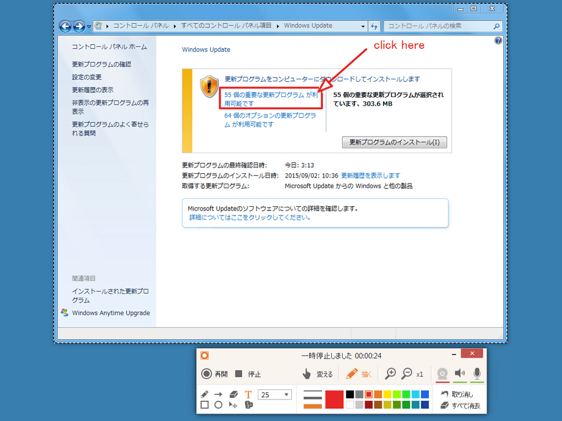Click the search magnifier icon
This screenshot has width=562, height=421.
coord(497,26)
